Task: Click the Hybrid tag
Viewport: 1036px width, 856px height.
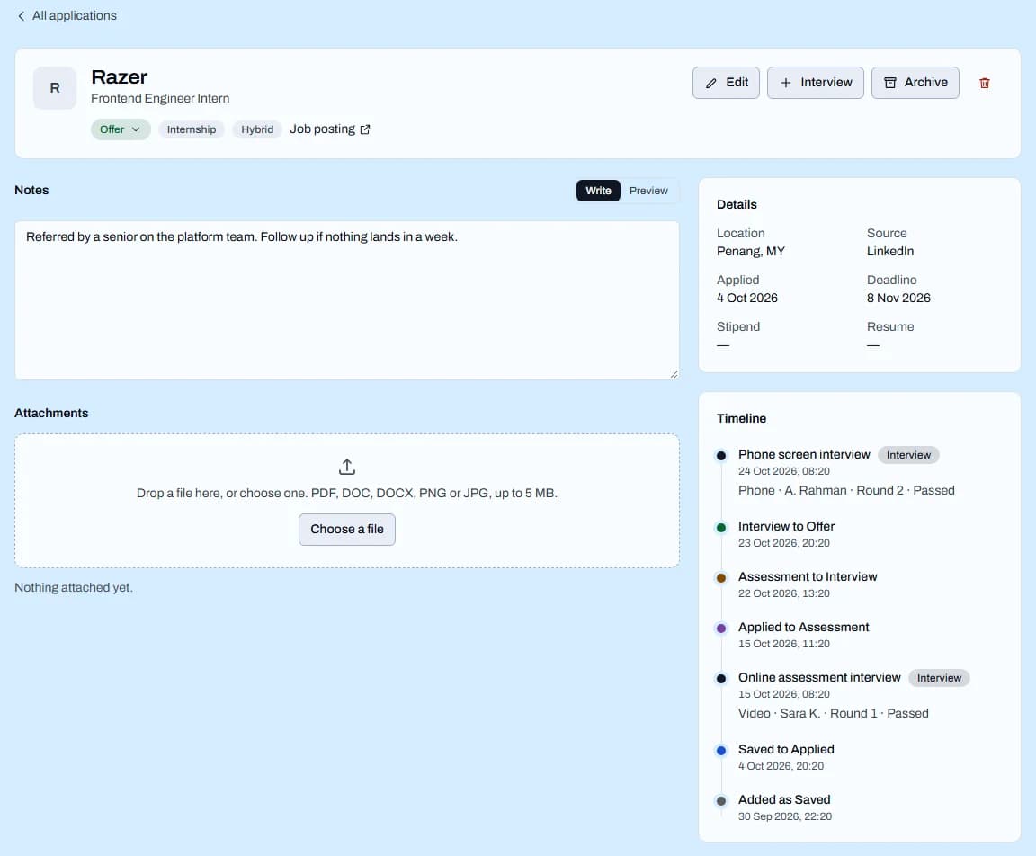Action: point(257,129)
